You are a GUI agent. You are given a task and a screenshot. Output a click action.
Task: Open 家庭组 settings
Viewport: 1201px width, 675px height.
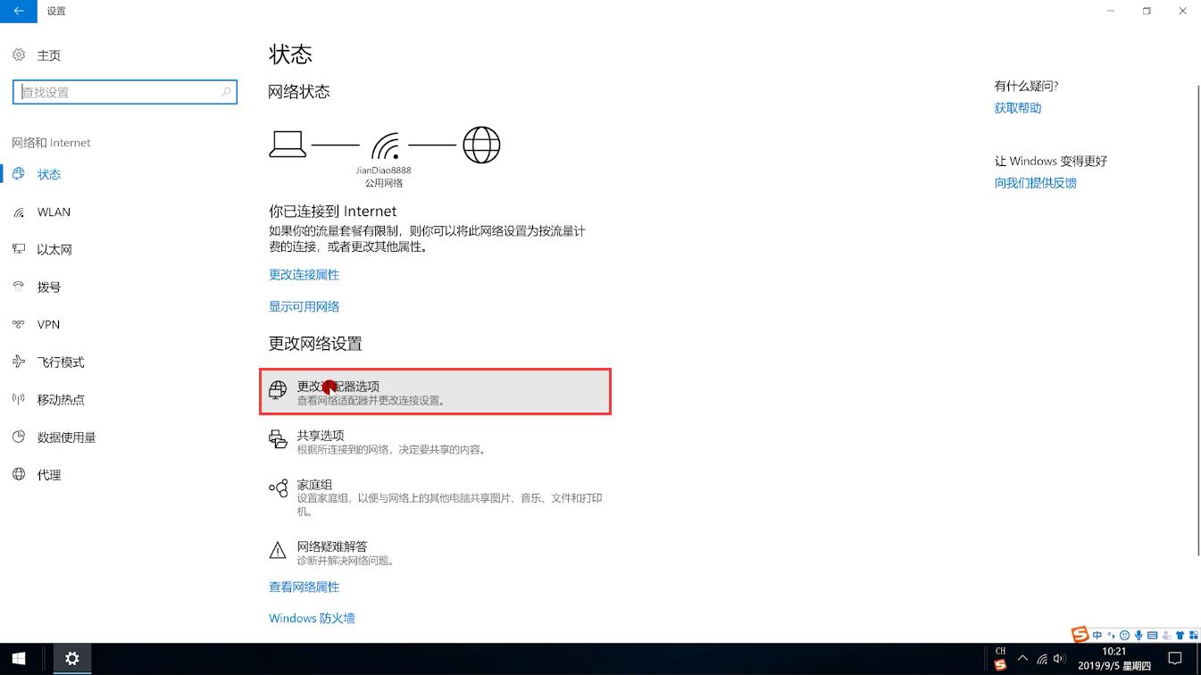[435, 496]
